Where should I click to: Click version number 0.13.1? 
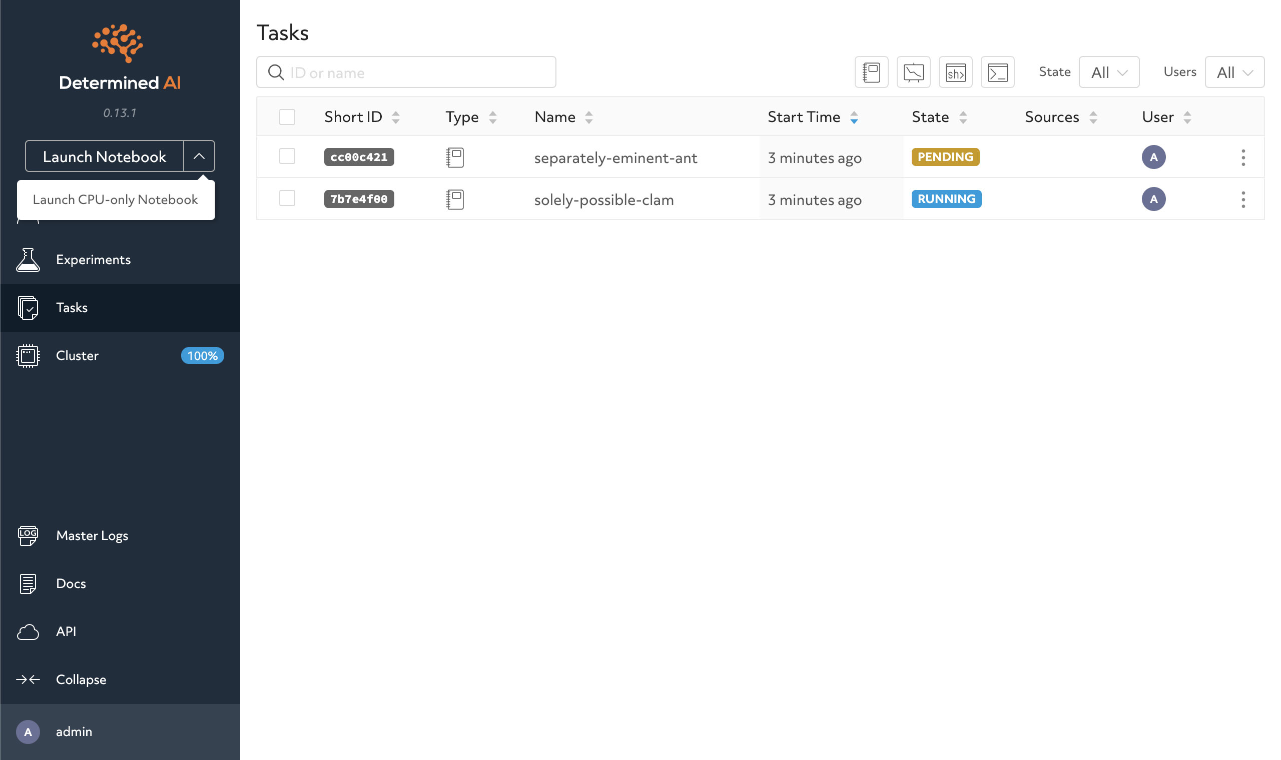(120, 113)
